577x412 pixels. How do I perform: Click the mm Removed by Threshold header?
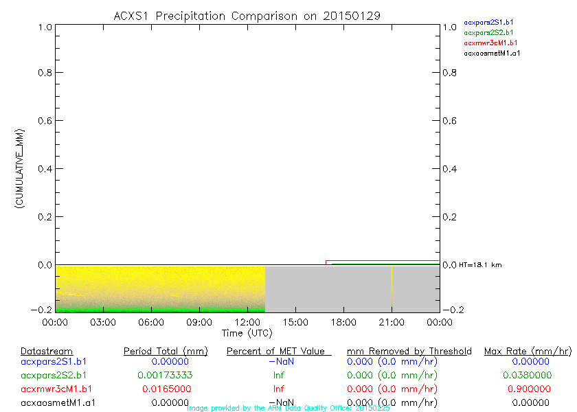(409, 351)
